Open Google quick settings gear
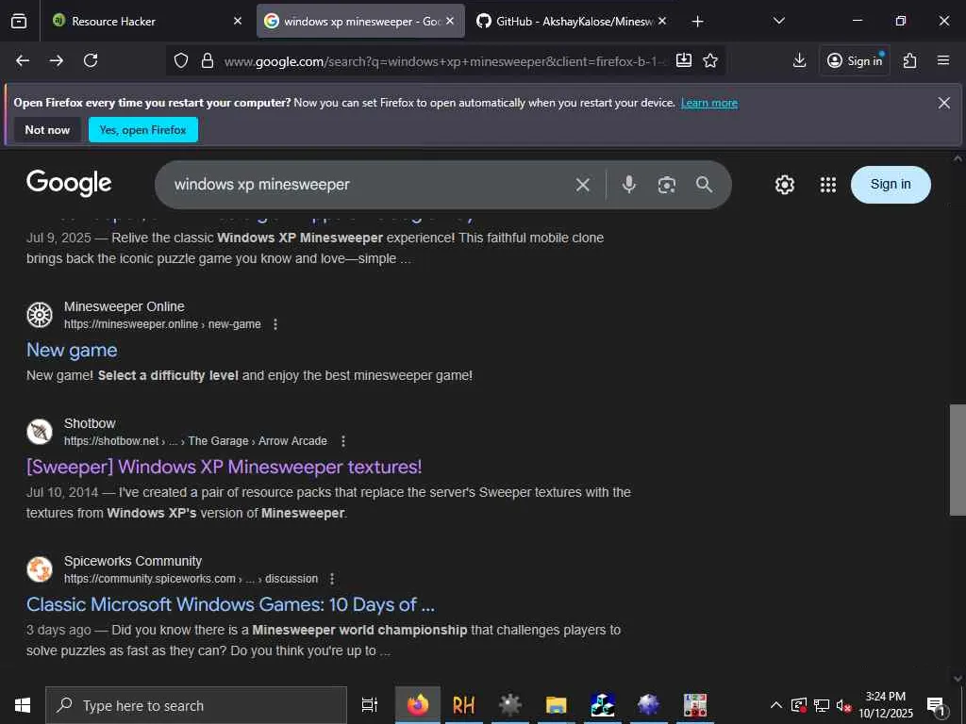 tap(784, 185)
